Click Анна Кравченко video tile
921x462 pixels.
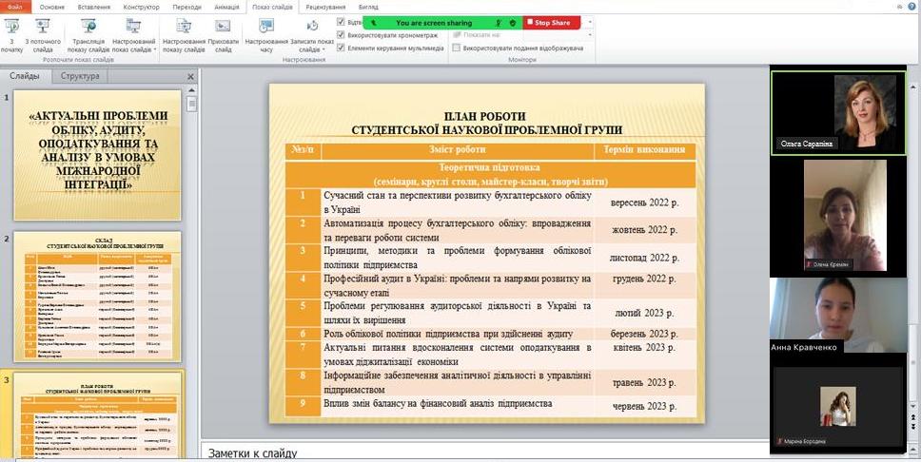[839, 316]
